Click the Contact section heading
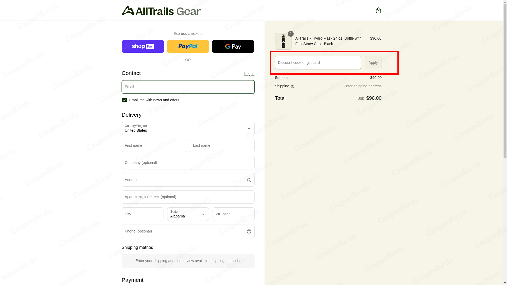The image size is (507, 285). click(131, 73)
